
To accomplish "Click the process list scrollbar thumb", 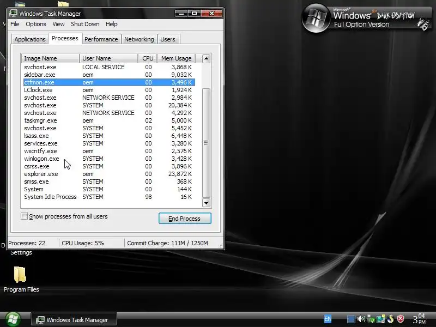I will [206, 143].
